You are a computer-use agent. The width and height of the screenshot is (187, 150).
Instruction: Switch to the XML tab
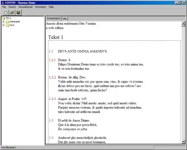tap(65, 19)
